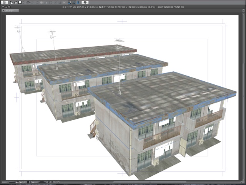Open CLIP STUDIO PAINT support help icon
Screen dimensions: 246x185
pyautogui.click(x=85, y=2)
